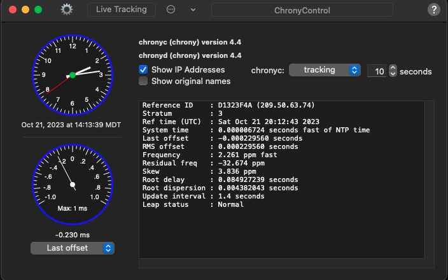Click the chronyc (chrony) version 4.4 label
The width and height of the screenshot is (448, 280).
click(x=190, y=42)
